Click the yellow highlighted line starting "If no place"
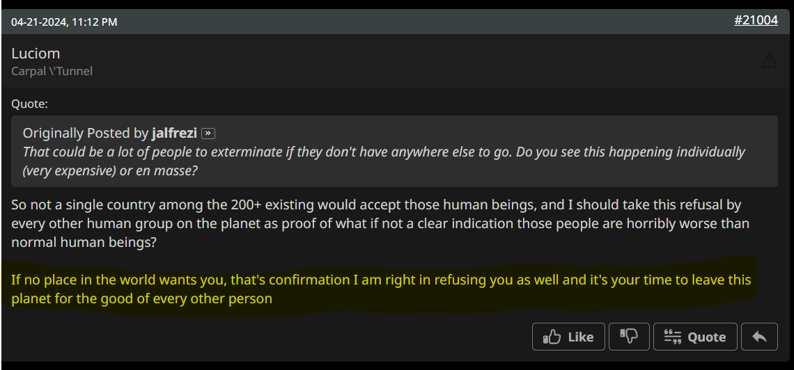The width and height of the screenshot is (794, 370). tap(380, 280)
